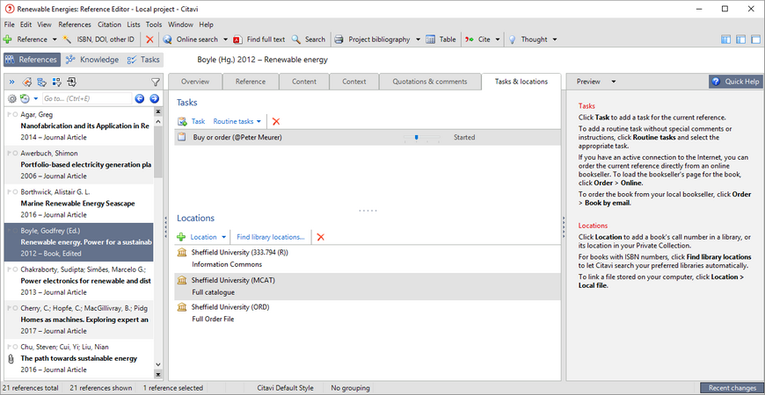Viewport: 765px width, 395px height.
Task: Click the red X delete icon in main toolbar
Action: [149, 39]
